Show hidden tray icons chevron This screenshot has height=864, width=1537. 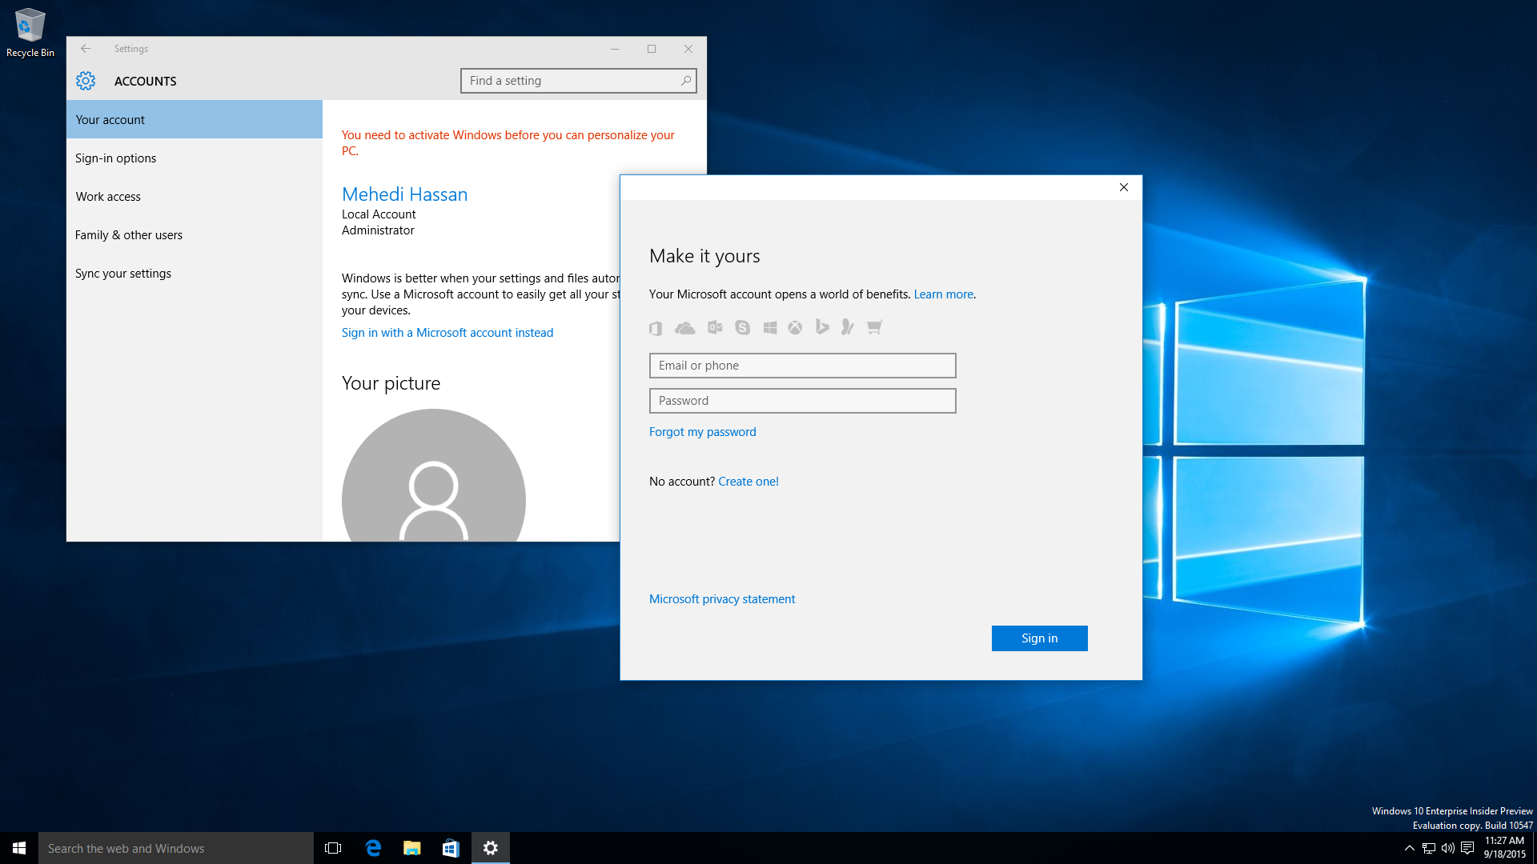click(1410, 848)
